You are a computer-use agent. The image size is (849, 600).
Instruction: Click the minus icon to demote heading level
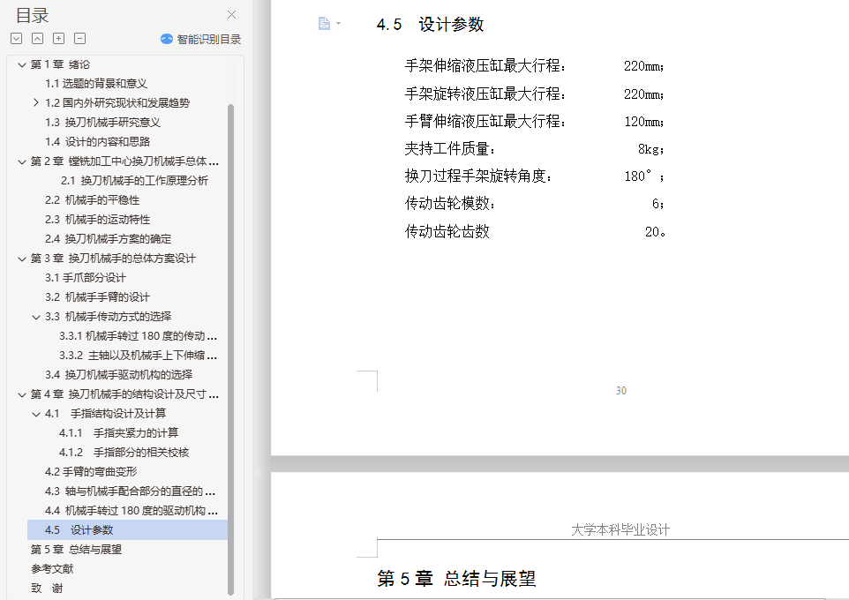pos(79,39)
